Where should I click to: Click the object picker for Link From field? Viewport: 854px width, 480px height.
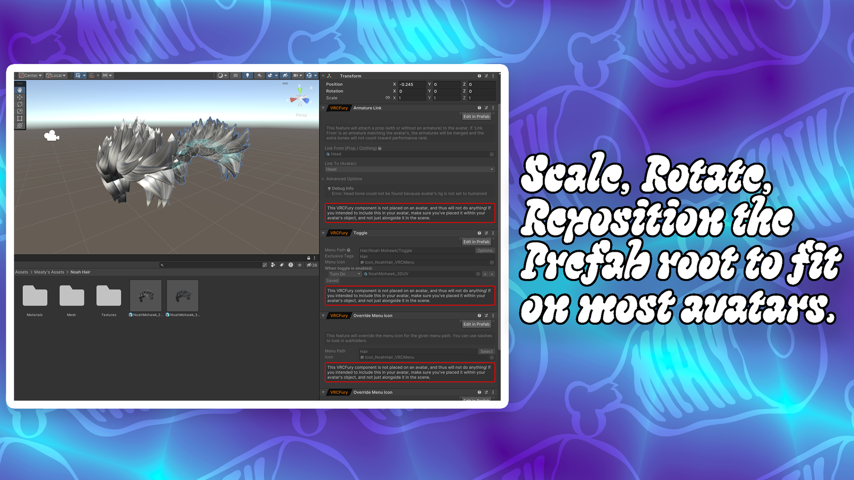tap(492, 154)
